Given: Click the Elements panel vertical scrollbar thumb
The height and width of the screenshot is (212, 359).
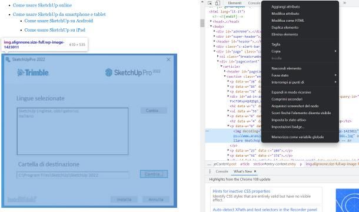Looking at the screenshot, I should coord(202,23).
